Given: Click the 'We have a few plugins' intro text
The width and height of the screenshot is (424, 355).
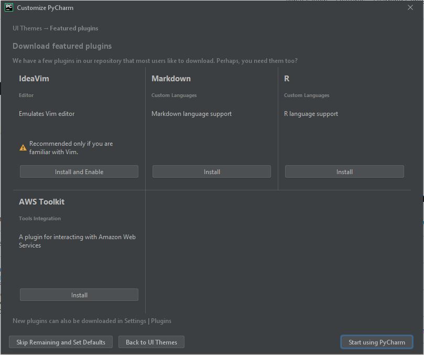Looking at the screenshot, I should pyautogui.click(x=155, y=61).
